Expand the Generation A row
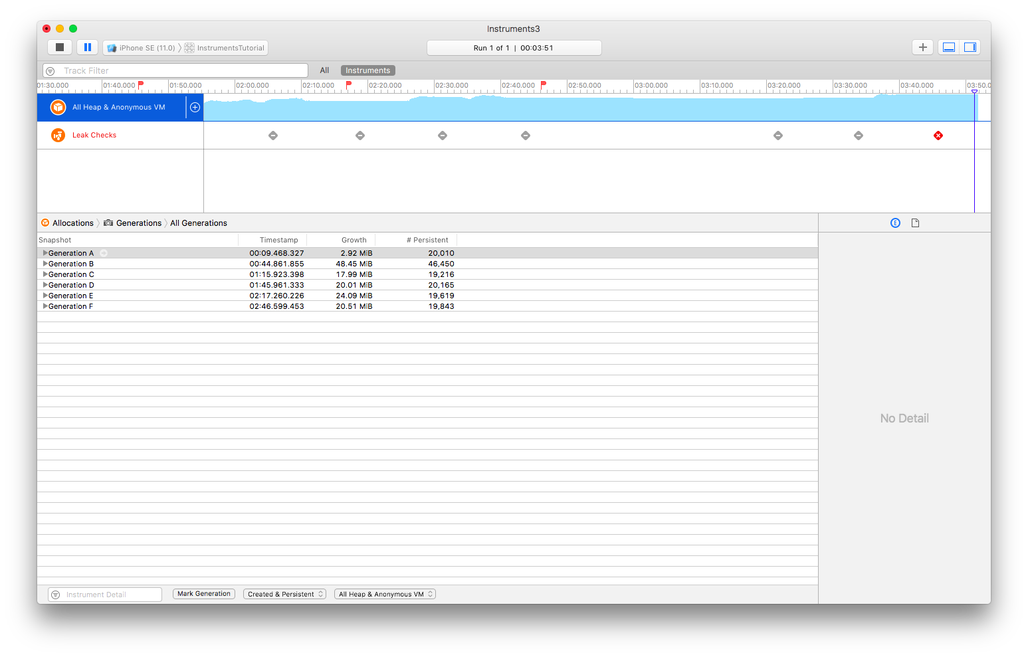 45,253
